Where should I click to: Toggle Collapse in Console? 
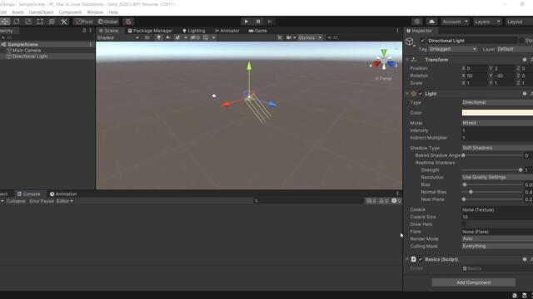tap(16, 201)
